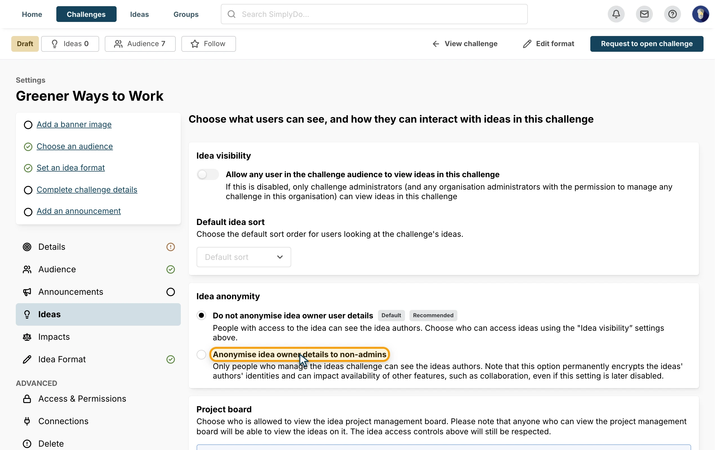Switch to the Ideas top nav item
This screenshot has width=721, height=450.
click(139, 14)
